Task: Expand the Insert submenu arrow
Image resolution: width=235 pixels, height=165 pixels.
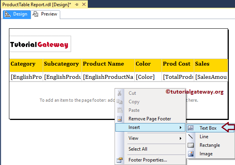Action: click(181, 127)
